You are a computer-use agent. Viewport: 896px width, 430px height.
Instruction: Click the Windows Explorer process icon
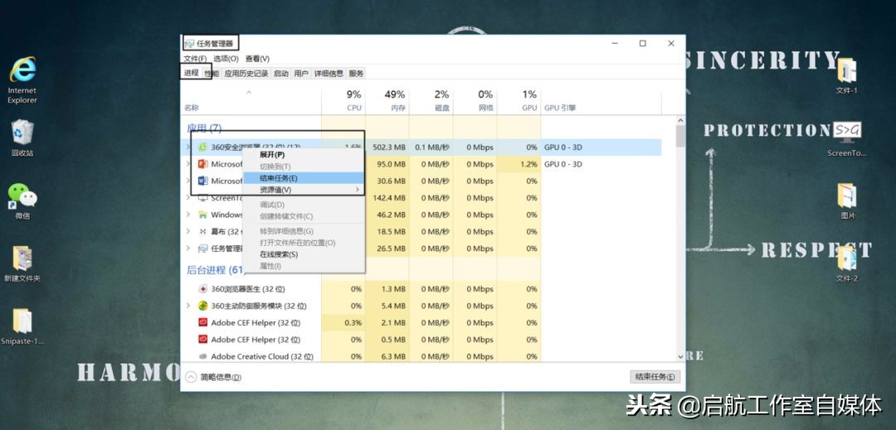[x=202, y=215]
